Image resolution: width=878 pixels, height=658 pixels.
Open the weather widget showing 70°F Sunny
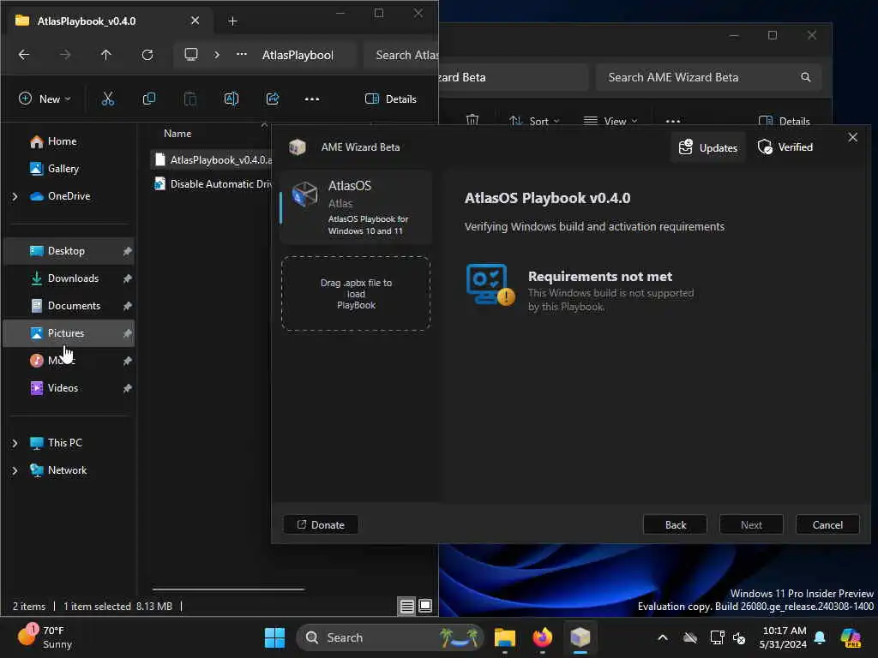45,637
